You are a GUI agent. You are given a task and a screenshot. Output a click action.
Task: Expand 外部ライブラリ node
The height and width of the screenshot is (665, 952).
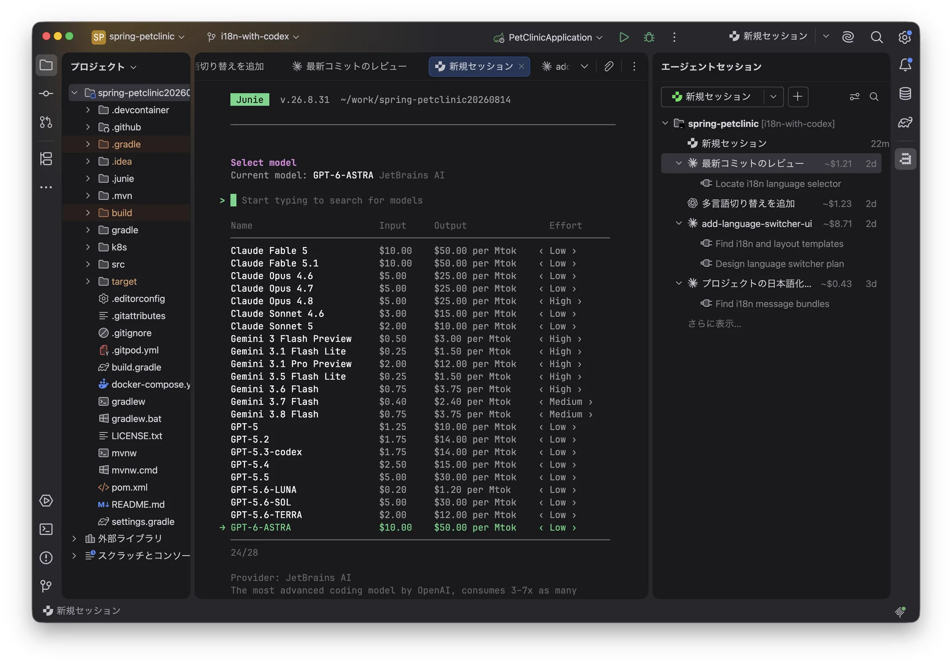[x=74, y=539]
